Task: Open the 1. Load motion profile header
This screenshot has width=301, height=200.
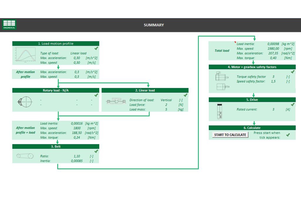Action: 56,44
